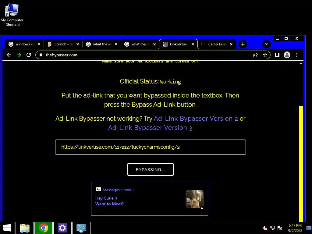Viewport: 312px width, 234px height.
Task: Click the show desktop tray icon
Action: click(309, 228)
